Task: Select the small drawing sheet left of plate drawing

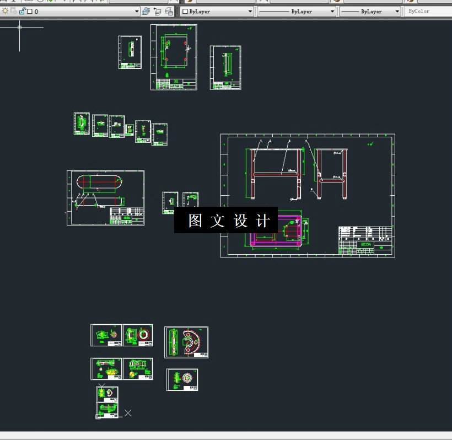Action: click(x=130, y=52)
